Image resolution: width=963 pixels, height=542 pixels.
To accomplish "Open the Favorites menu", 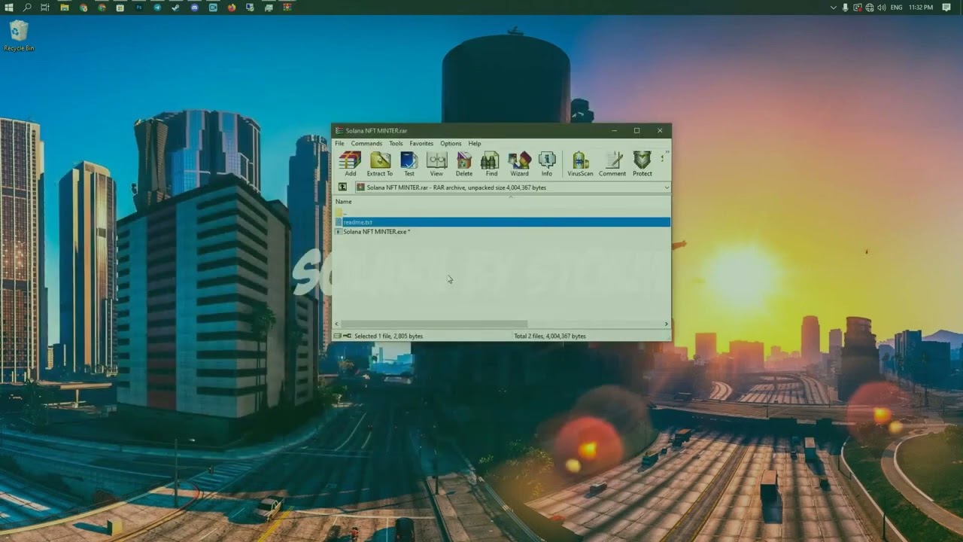I will pyautogui.click(x=421, y=143).
